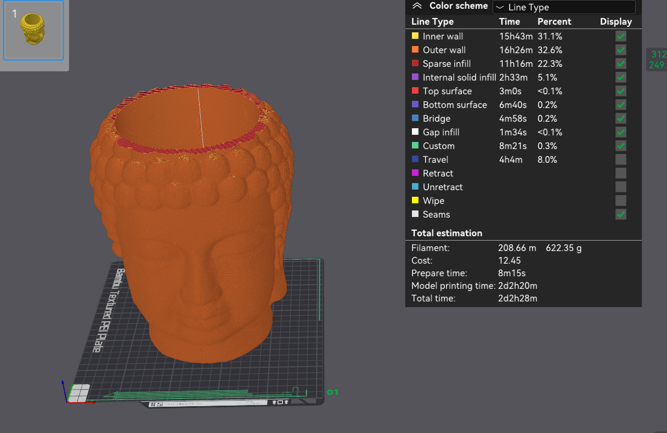Screen dimensions: 667x433
Task: Click the Outer wall orange color swatch
Action: pyautogui.click(x=415, y=49)
